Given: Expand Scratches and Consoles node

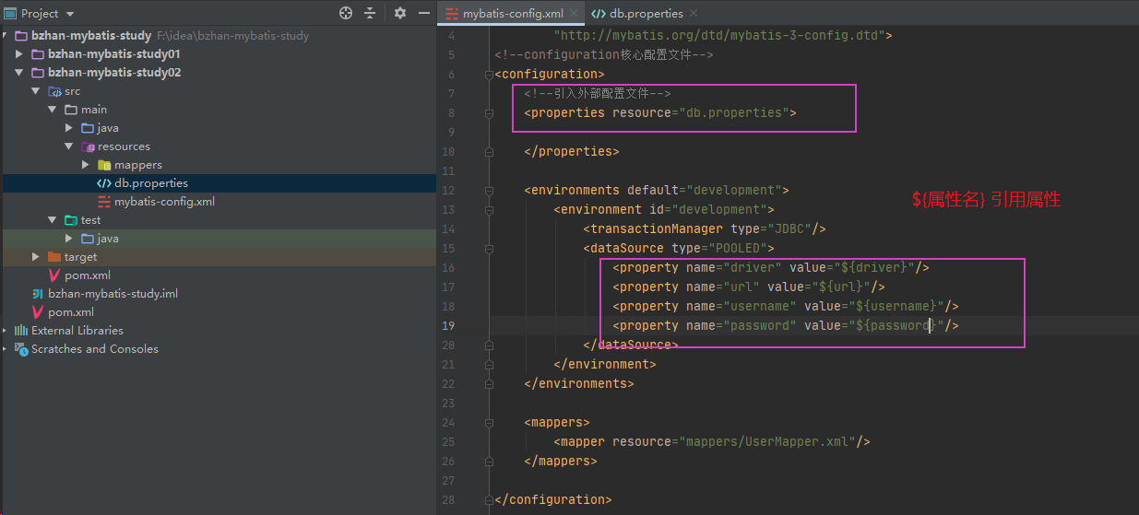Looking at the screenshot, I should (x=6, y=349).
